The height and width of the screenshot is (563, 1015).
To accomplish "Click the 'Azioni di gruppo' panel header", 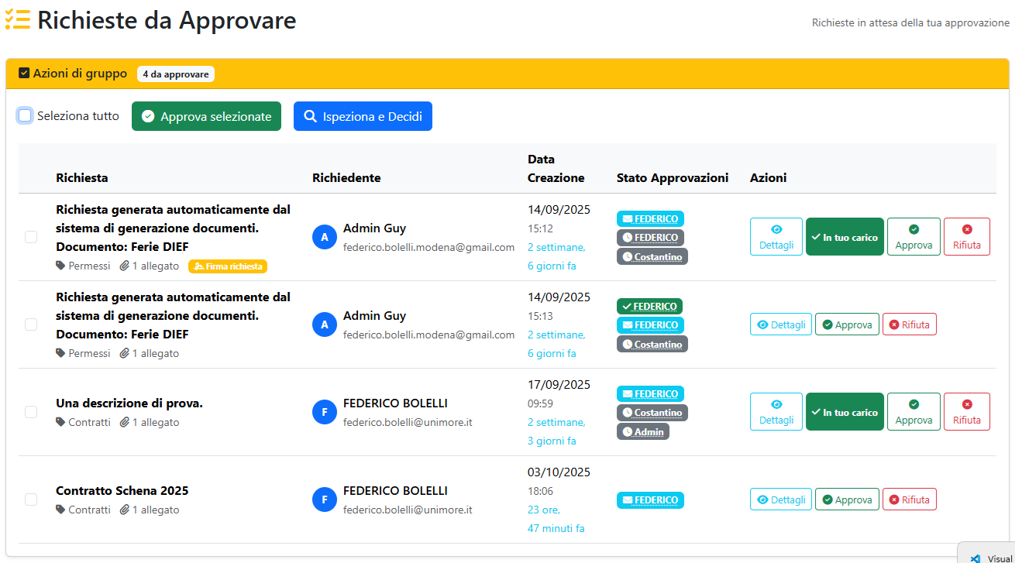I will 73,74.
